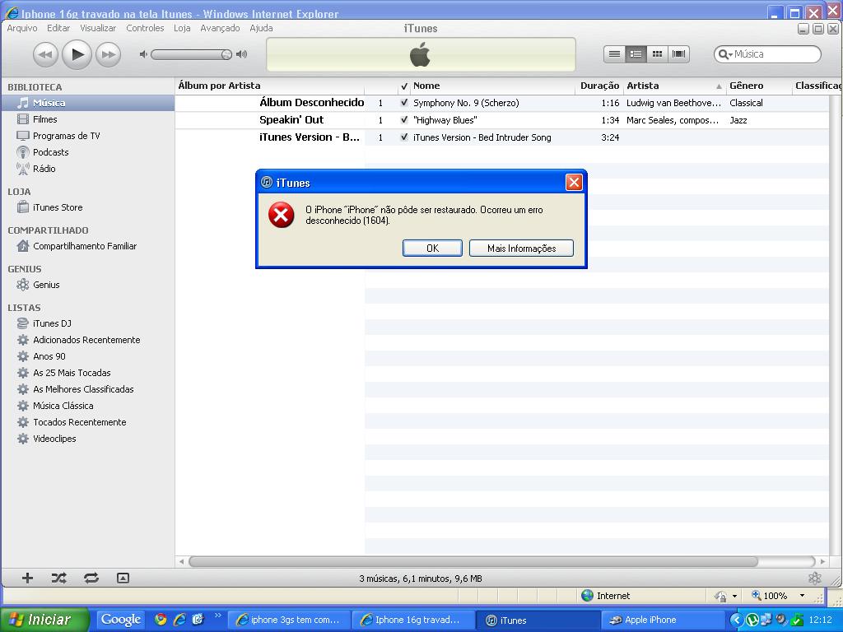Click the Genius atom icon in status bar
This screenshot has width=843, height=632.
pos(814,579)
